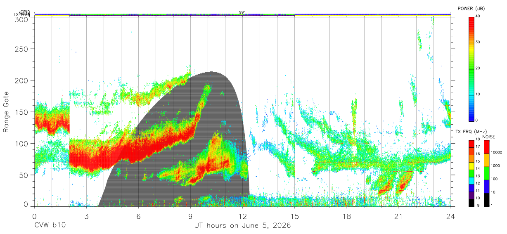Image resolution: width=507 pixels, height=234 pixels.
Task: Click the 300 range gate tick label
Action: 22,19
